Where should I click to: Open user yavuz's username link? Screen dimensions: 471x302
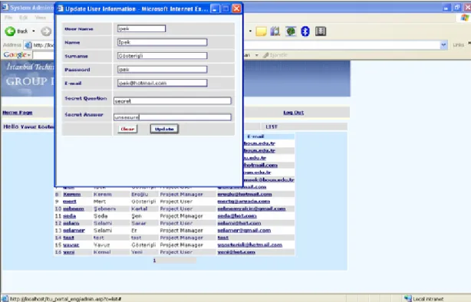click(x=71, y=245)
